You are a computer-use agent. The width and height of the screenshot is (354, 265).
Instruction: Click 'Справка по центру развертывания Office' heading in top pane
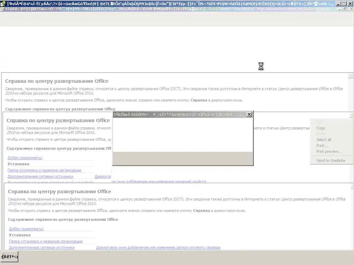(x=57, y=81)
